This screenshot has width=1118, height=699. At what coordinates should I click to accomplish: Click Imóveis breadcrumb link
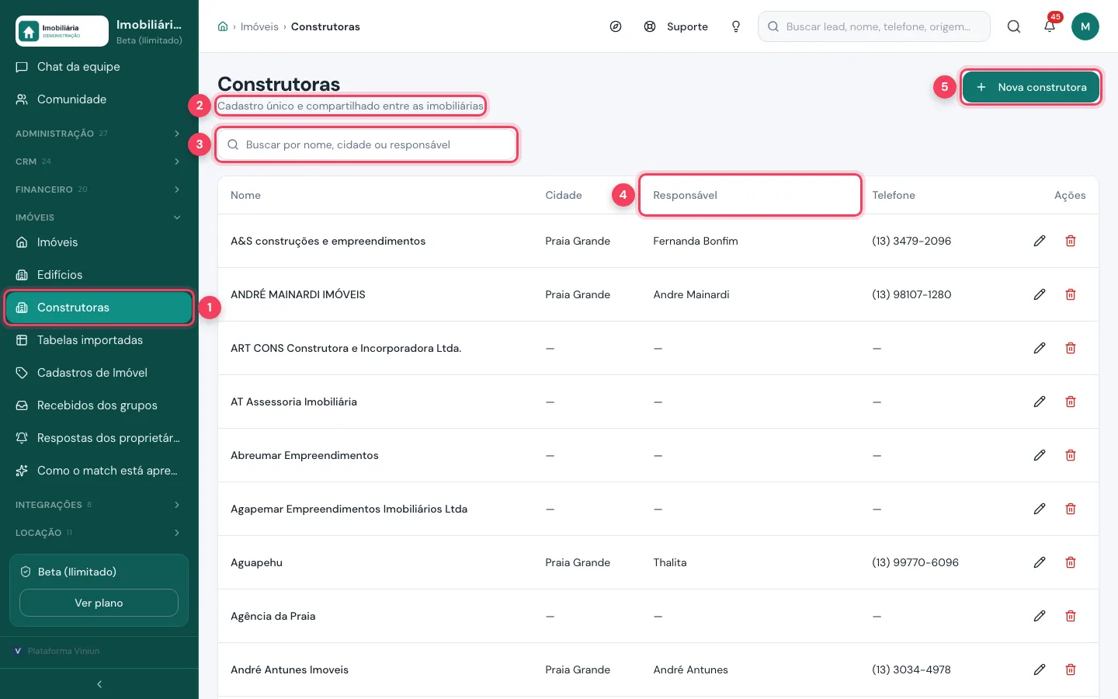(259, 26)
